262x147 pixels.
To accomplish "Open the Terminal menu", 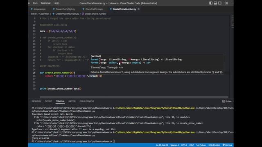I will [45, 3].
